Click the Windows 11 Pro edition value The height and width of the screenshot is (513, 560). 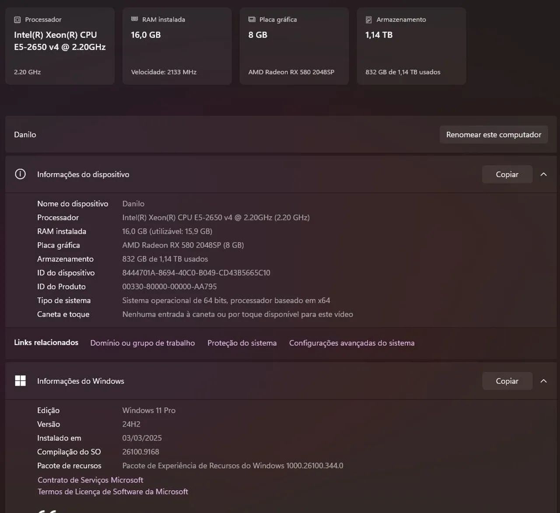(x=149, y=411)
